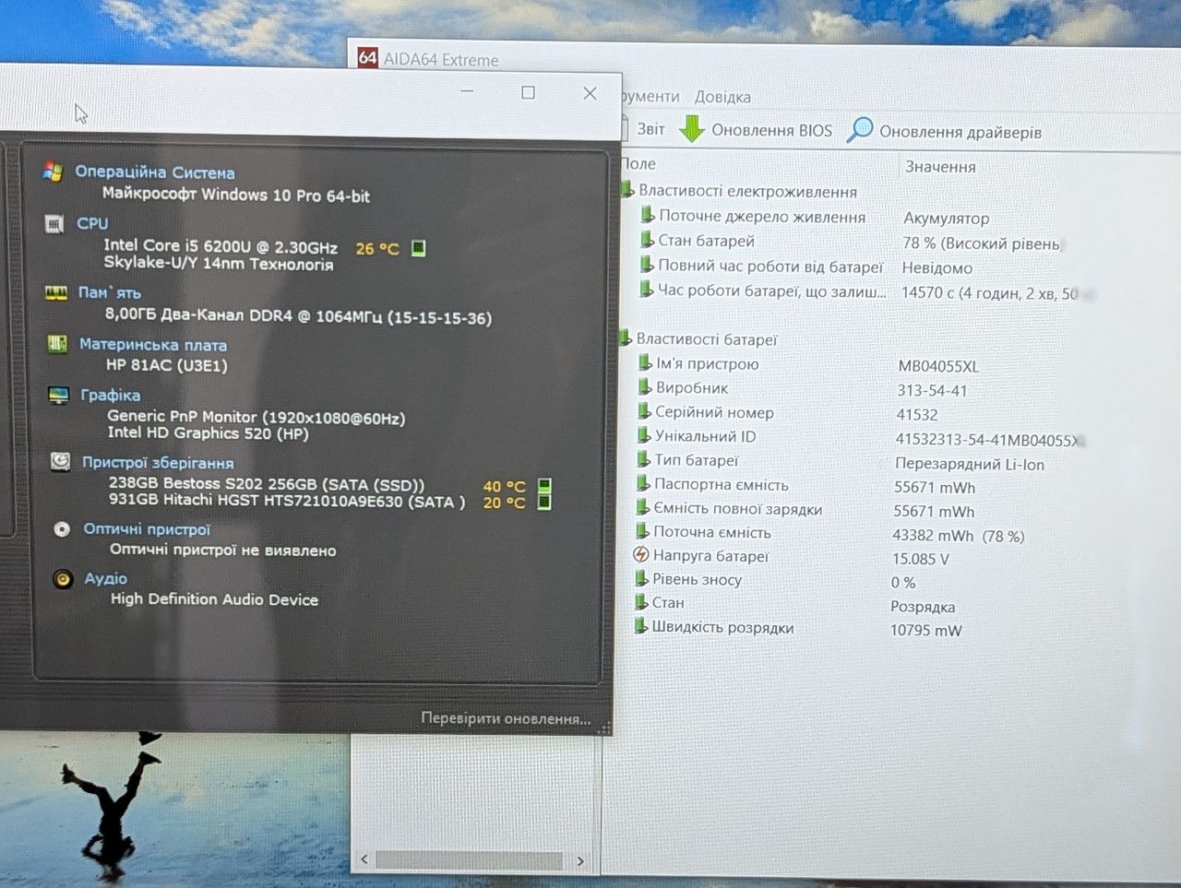Select the Властивості батареї group header

pyautogui.click(x=707, y=339)
